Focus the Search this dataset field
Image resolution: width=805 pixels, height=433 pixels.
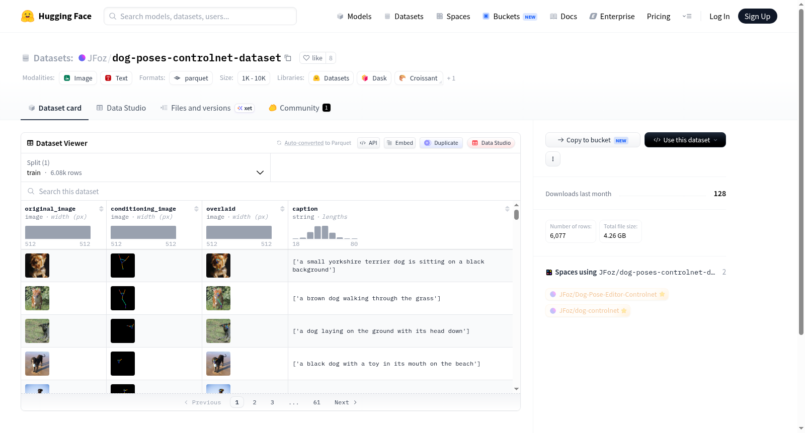[x=271, y=191]
